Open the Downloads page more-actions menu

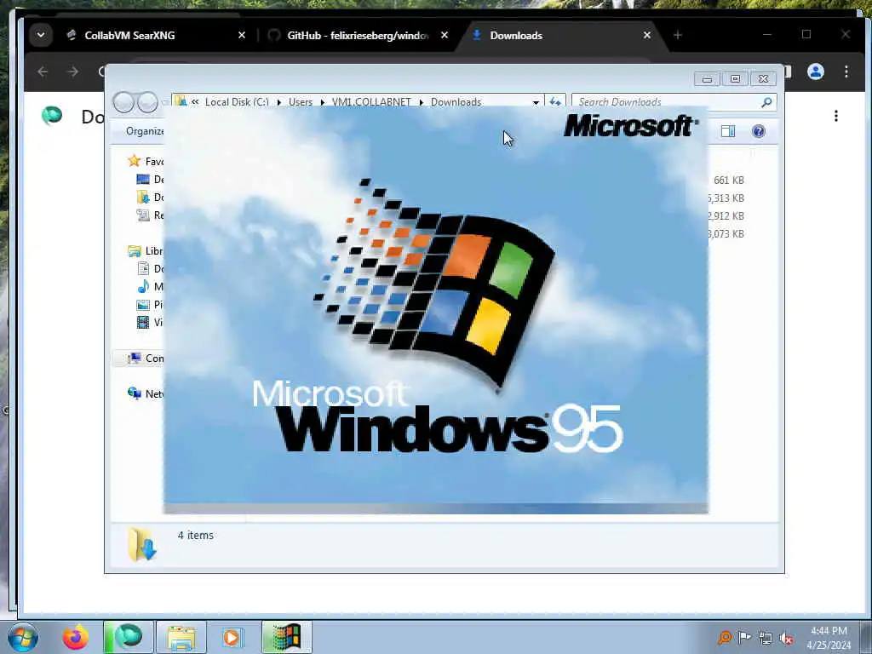(836, 116)
